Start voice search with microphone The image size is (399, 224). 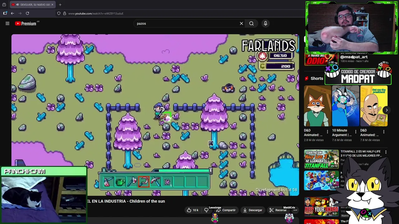(x=266, y=23)
